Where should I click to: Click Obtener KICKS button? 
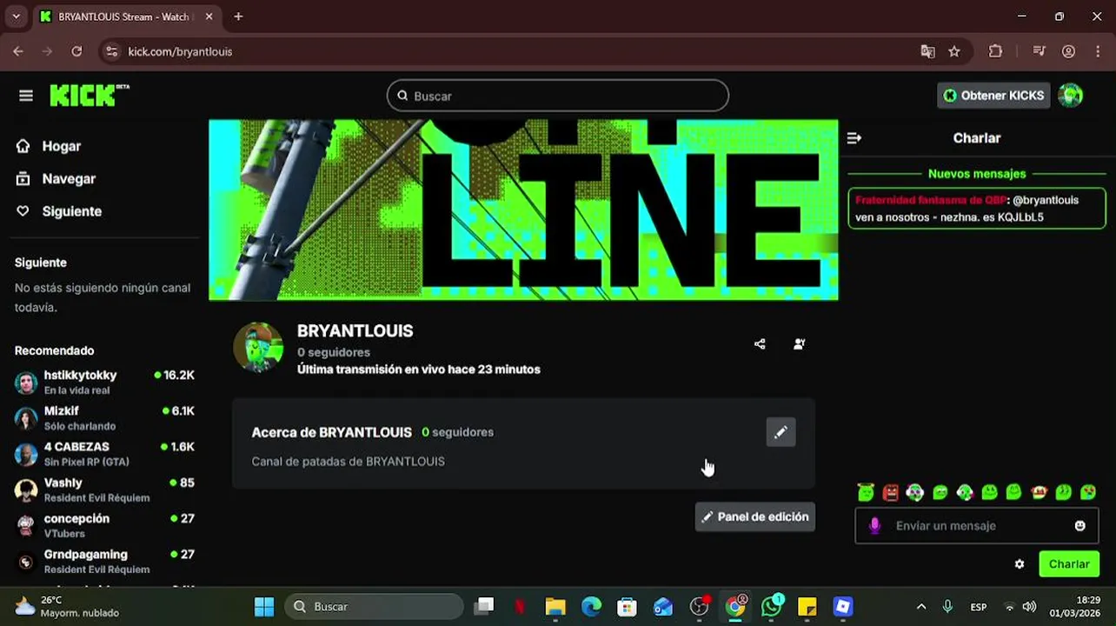993,96
